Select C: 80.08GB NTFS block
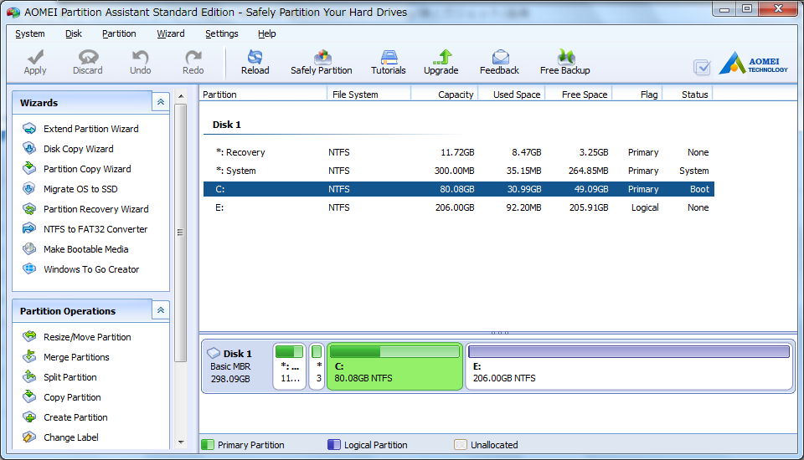This screenshot has width=804, height=460. point(394,366)
